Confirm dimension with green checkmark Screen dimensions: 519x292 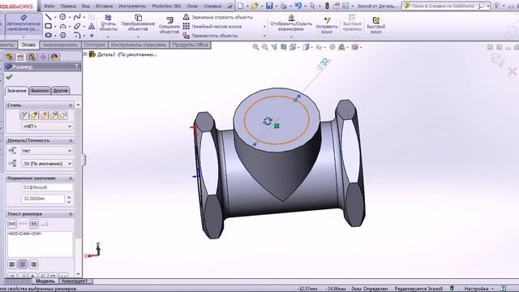pyautogui.click(x=9, y=77)
